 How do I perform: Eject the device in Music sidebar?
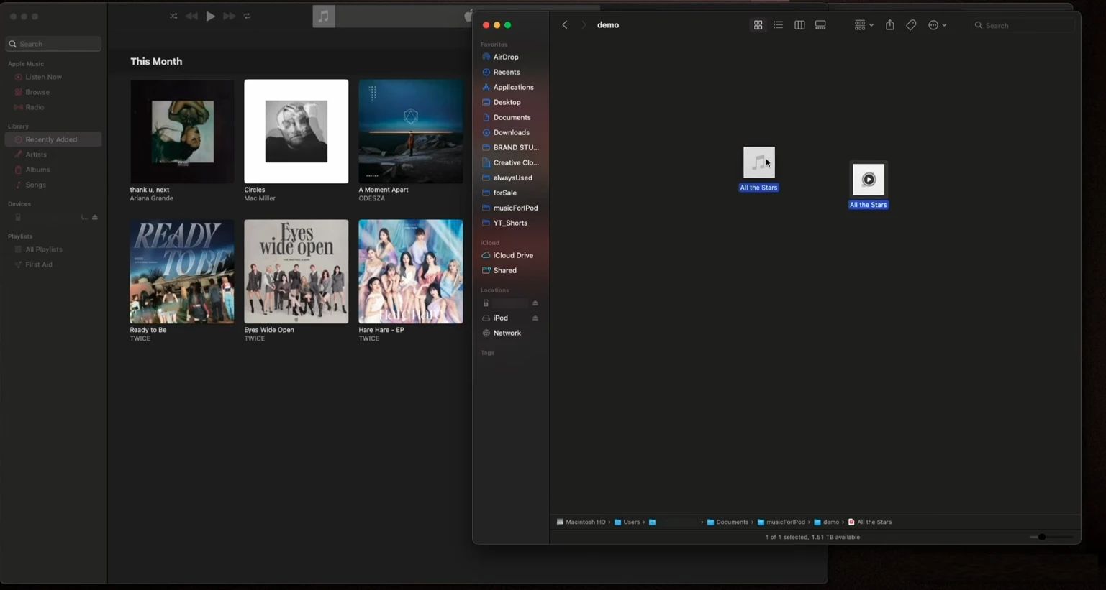point(94,217)
